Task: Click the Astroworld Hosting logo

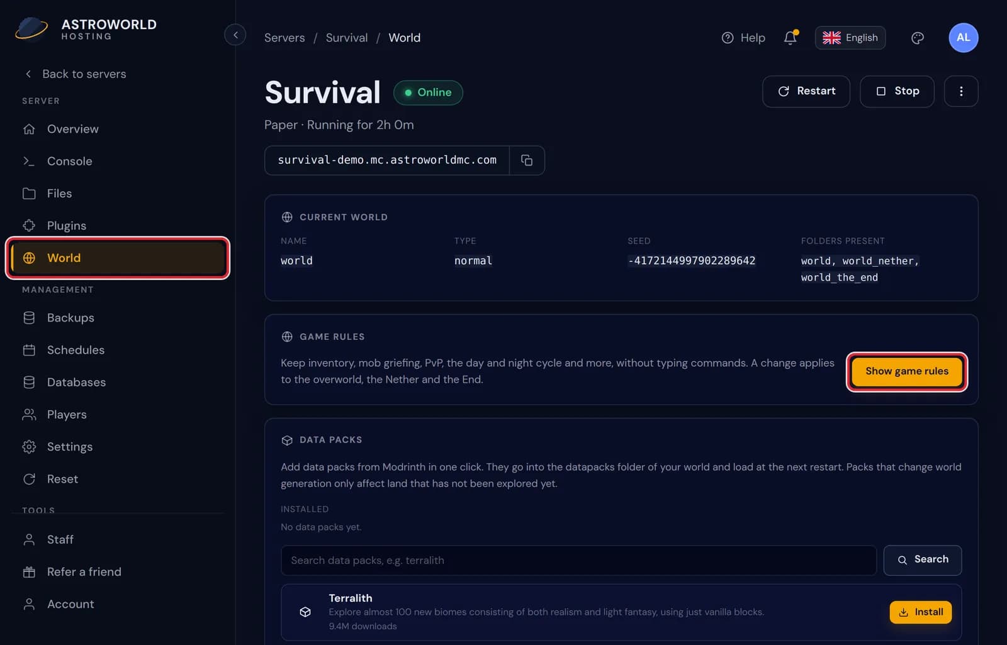Action: (86, 29)
